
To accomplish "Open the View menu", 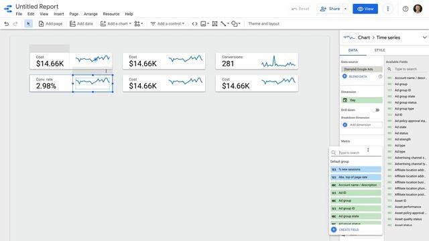I will tap(44, 14).
